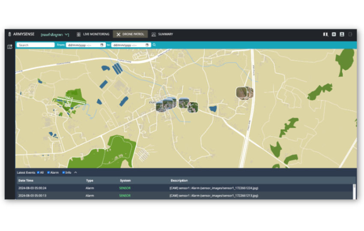Click in the Search text field

(36, 45)
